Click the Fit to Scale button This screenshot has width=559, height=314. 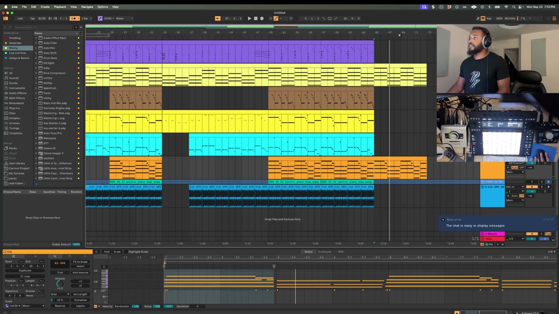point(80,262)
